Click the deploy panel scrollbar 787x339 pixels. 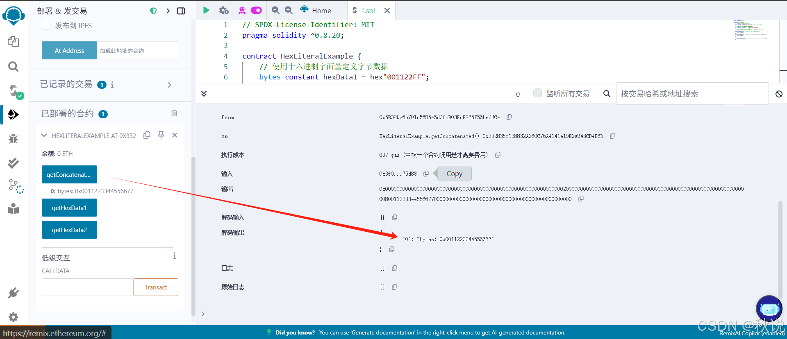click(x=193, y=236)
